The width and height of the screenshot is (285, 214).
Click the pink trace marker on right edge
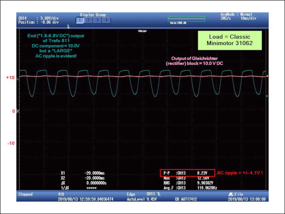[x=267, y=76]
